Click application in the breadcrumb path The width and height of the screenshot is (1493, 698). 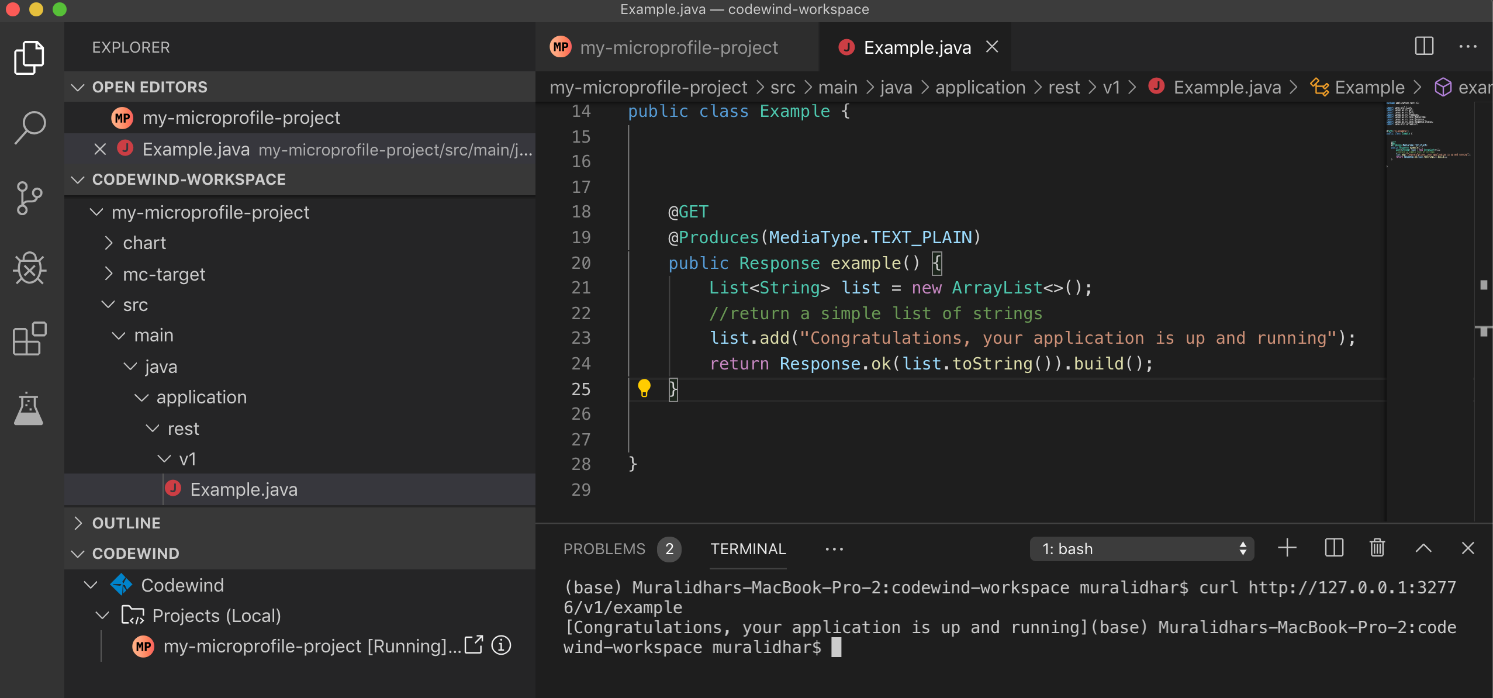(x=980, y=87)
